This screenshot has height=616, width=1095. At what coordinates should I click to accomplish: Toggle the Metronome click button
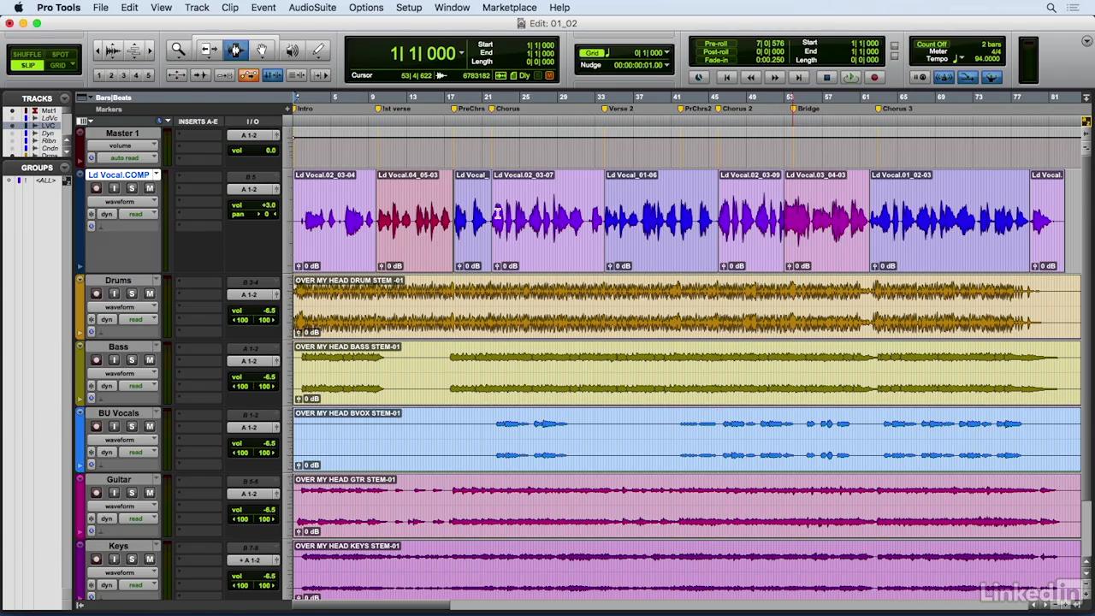944,77
